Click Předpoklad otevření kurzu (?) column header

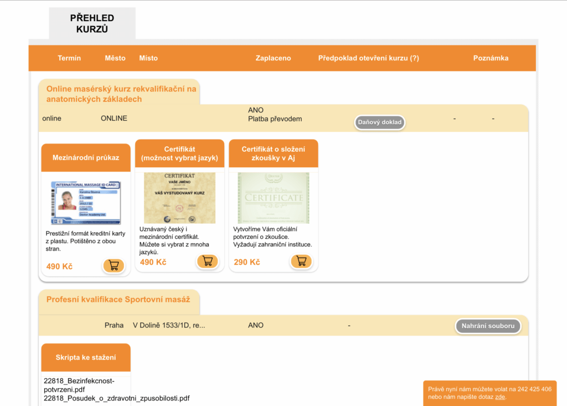pyautogui.click(x=368, y=58)
